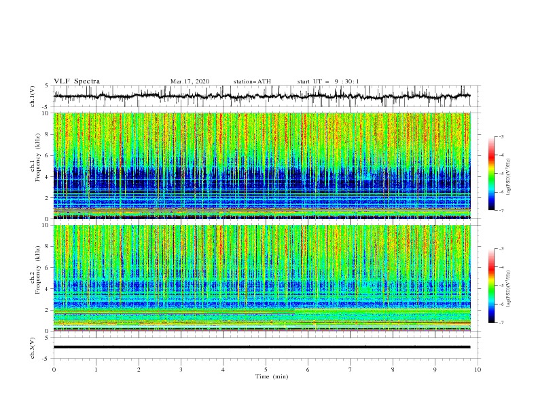
Task: Select the date text "Mar.17, 2020"
Action: coord(190,81)
